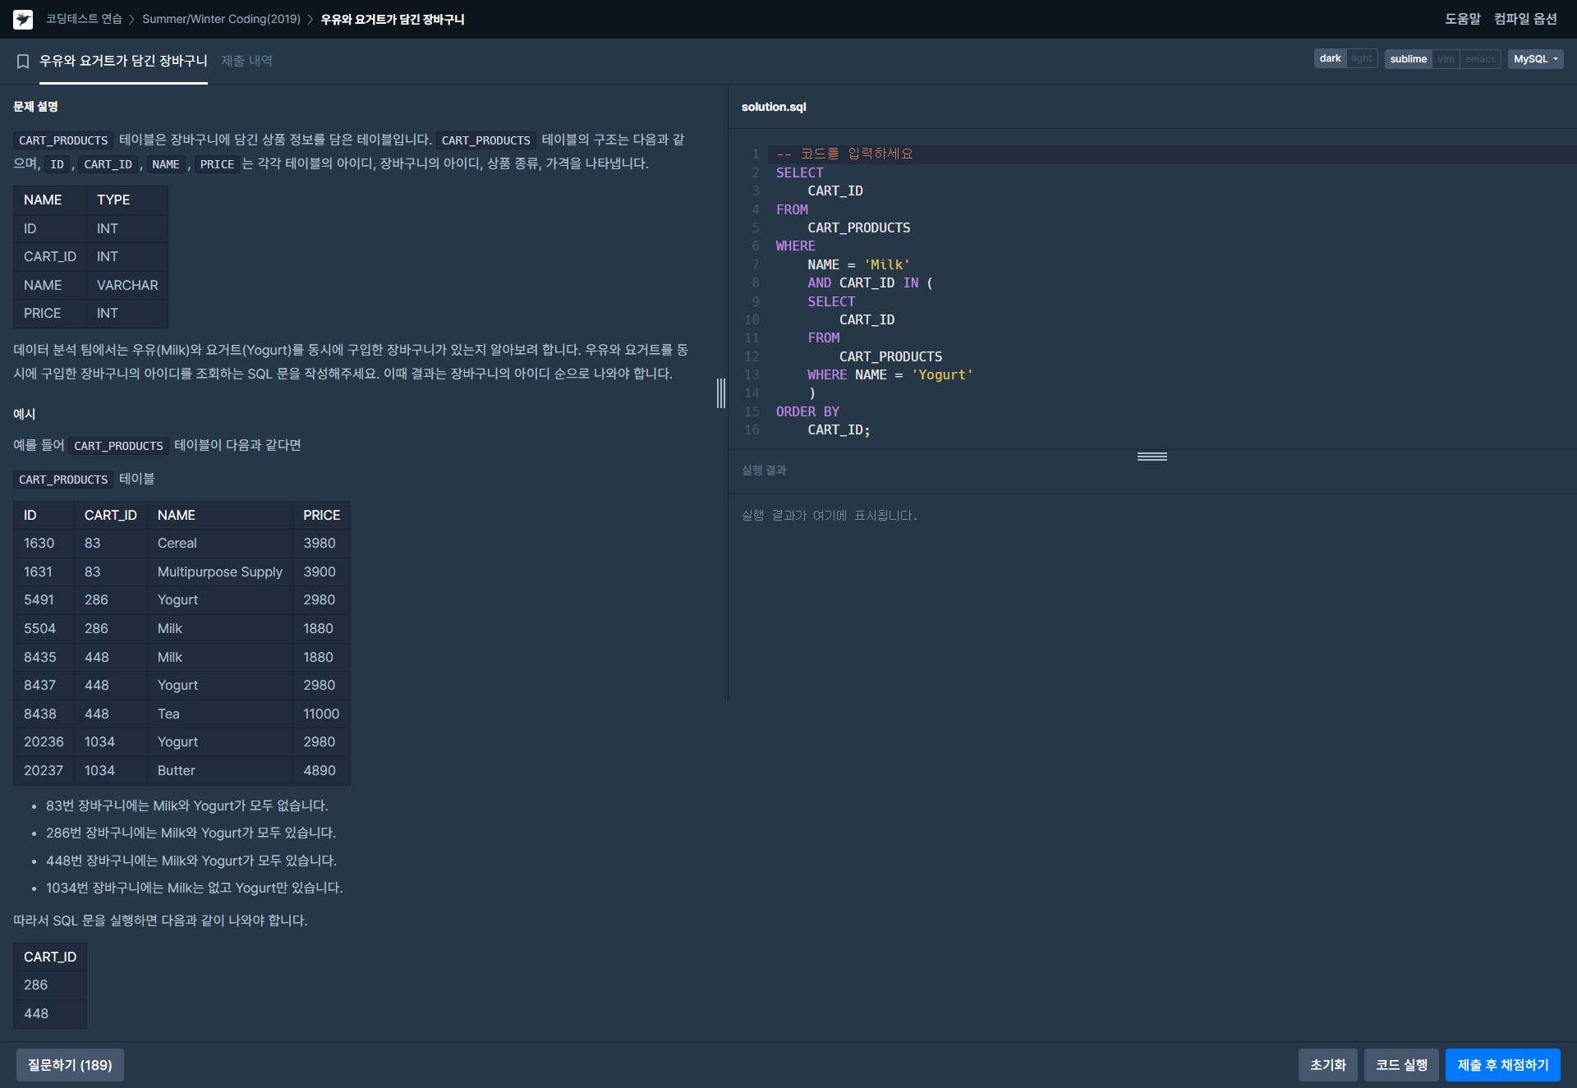This screenshot has width=1577, height=1088.
Task: Switch the editor theme to light
Action: coord(1361,59)
